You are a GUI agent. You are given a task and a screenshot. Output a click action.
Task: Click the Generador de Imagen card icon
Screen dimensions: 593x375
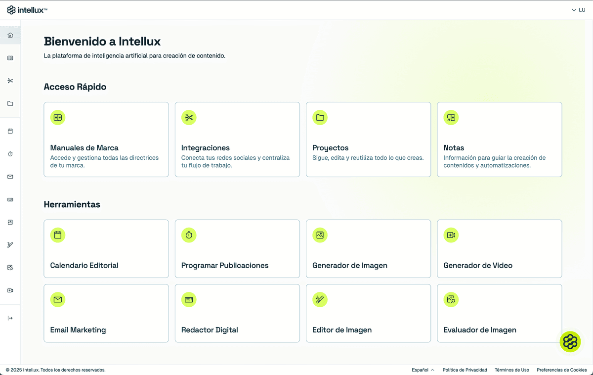pyautogui.click(x=320, y=235)
